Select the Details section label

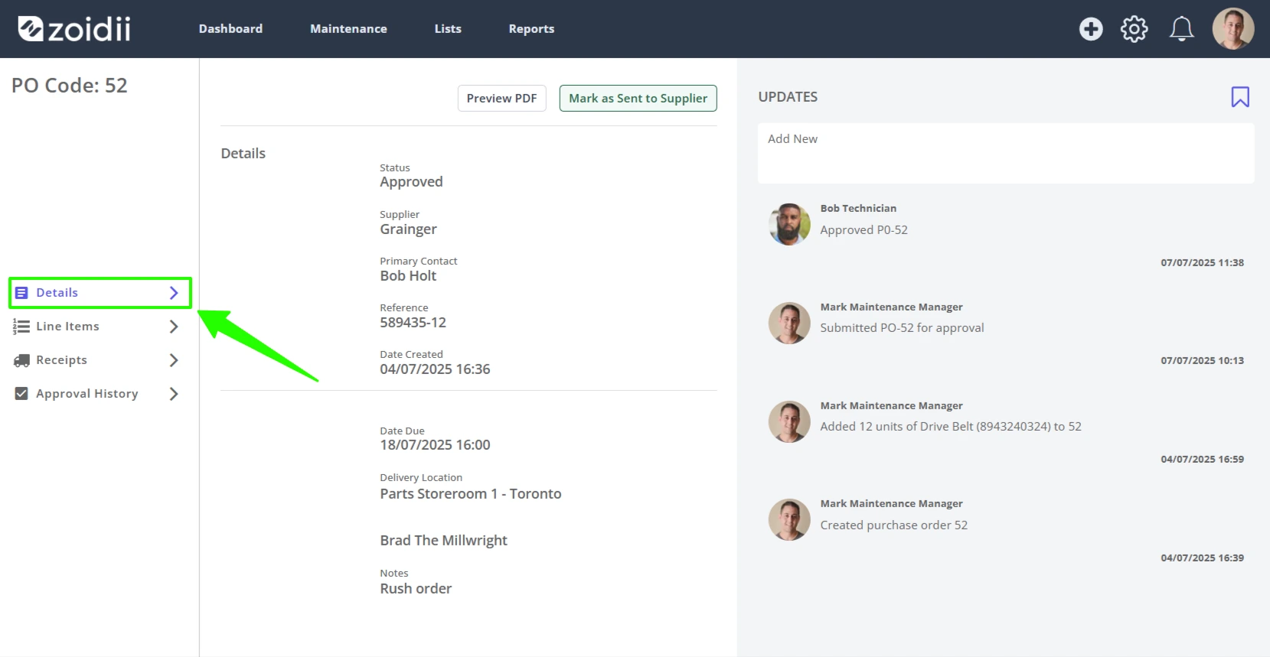[57, 293]
